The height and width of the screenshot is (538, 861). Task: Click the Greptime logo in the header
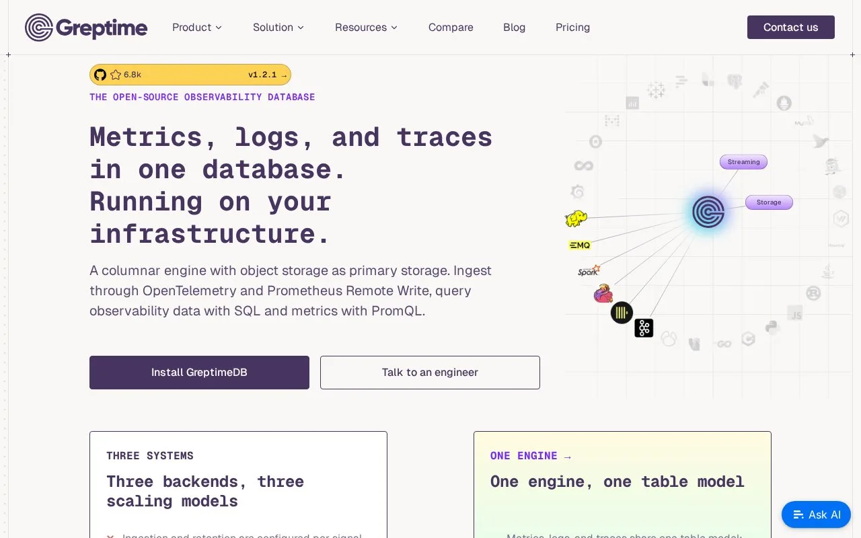coord(86,28)
